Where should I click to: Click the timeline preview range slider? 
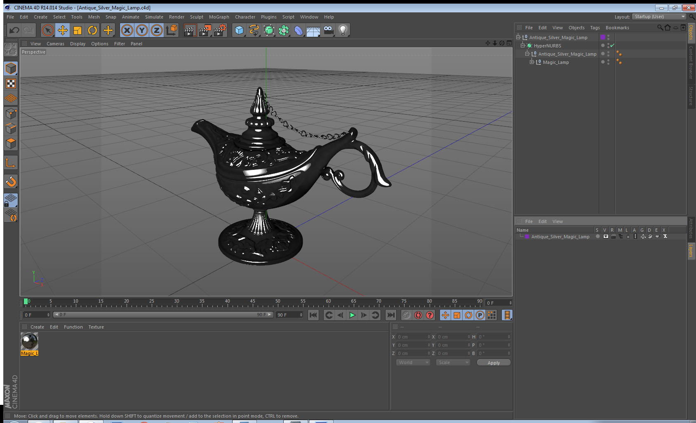163,315
